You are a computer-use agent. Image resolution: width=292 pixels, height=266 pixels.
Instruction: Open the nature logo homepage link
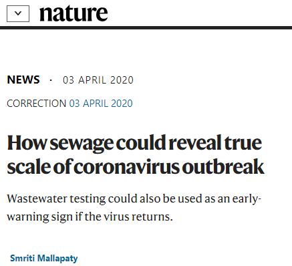pyautogui.click(x=74, y=13)
